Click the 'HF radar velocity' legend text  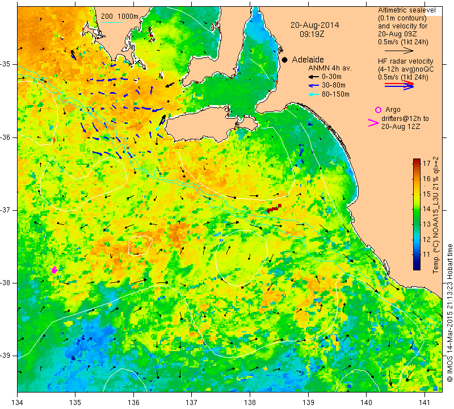pyautogui.click(x=406, y=61)
